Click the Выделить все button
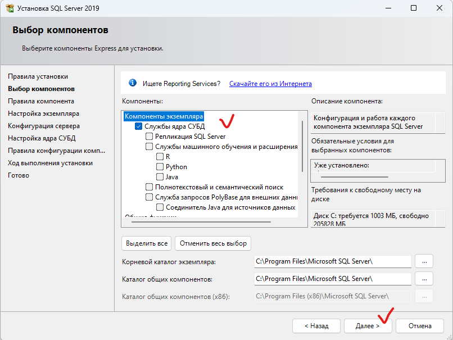 147,243
